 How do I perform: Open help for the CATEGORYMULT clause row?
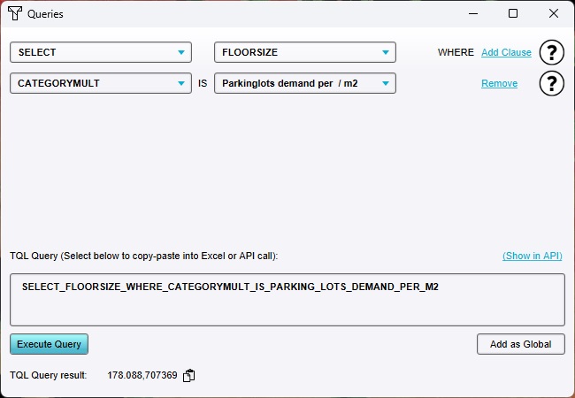[x=551, y=83]
